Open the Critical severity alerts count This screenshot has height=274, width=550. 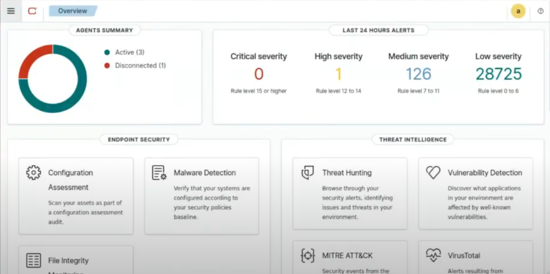pos(259,74)
